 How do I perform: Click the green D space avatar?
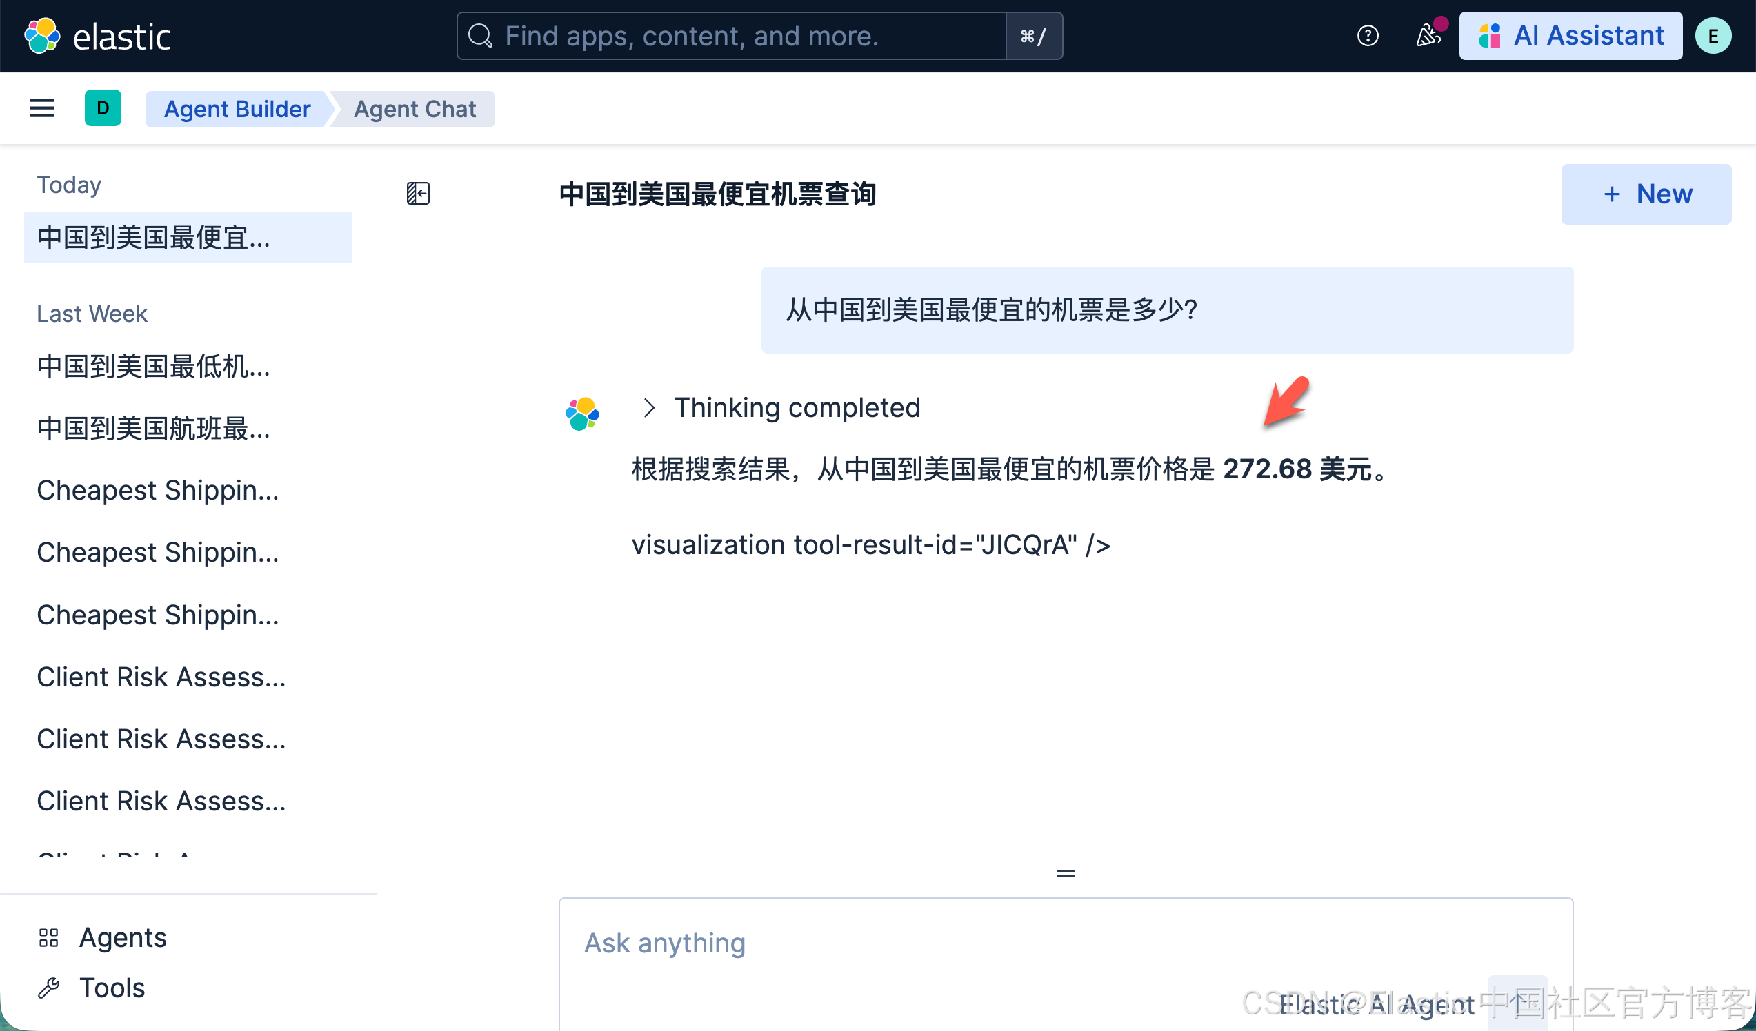[x=103, y=108]
